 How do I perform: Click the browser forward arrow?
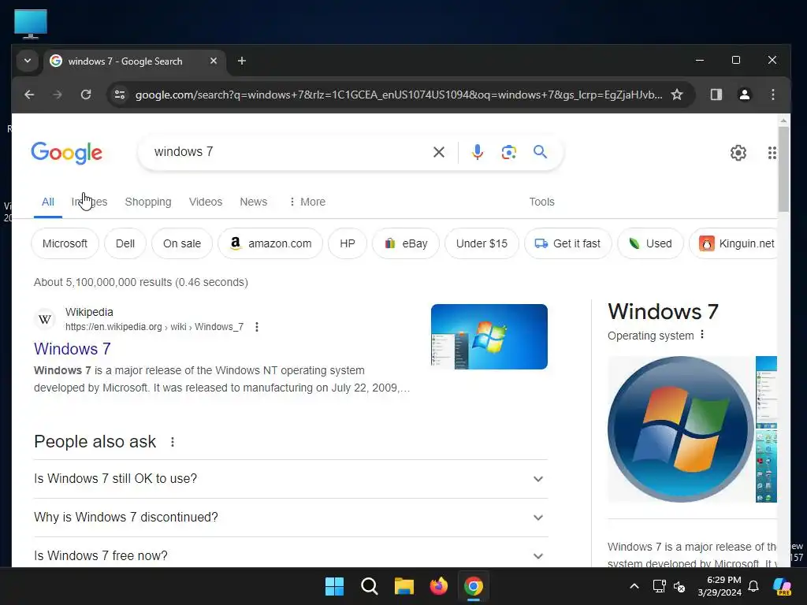click(x=58, y=95)
